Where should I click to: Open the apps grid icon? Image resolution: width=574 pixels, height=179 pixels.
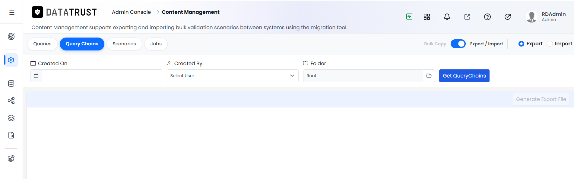pos(427,17)
